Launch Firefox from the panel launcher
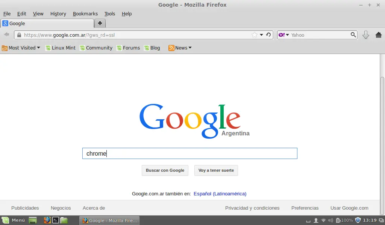The width and height of the screenshot is (385, 225). 47,220
